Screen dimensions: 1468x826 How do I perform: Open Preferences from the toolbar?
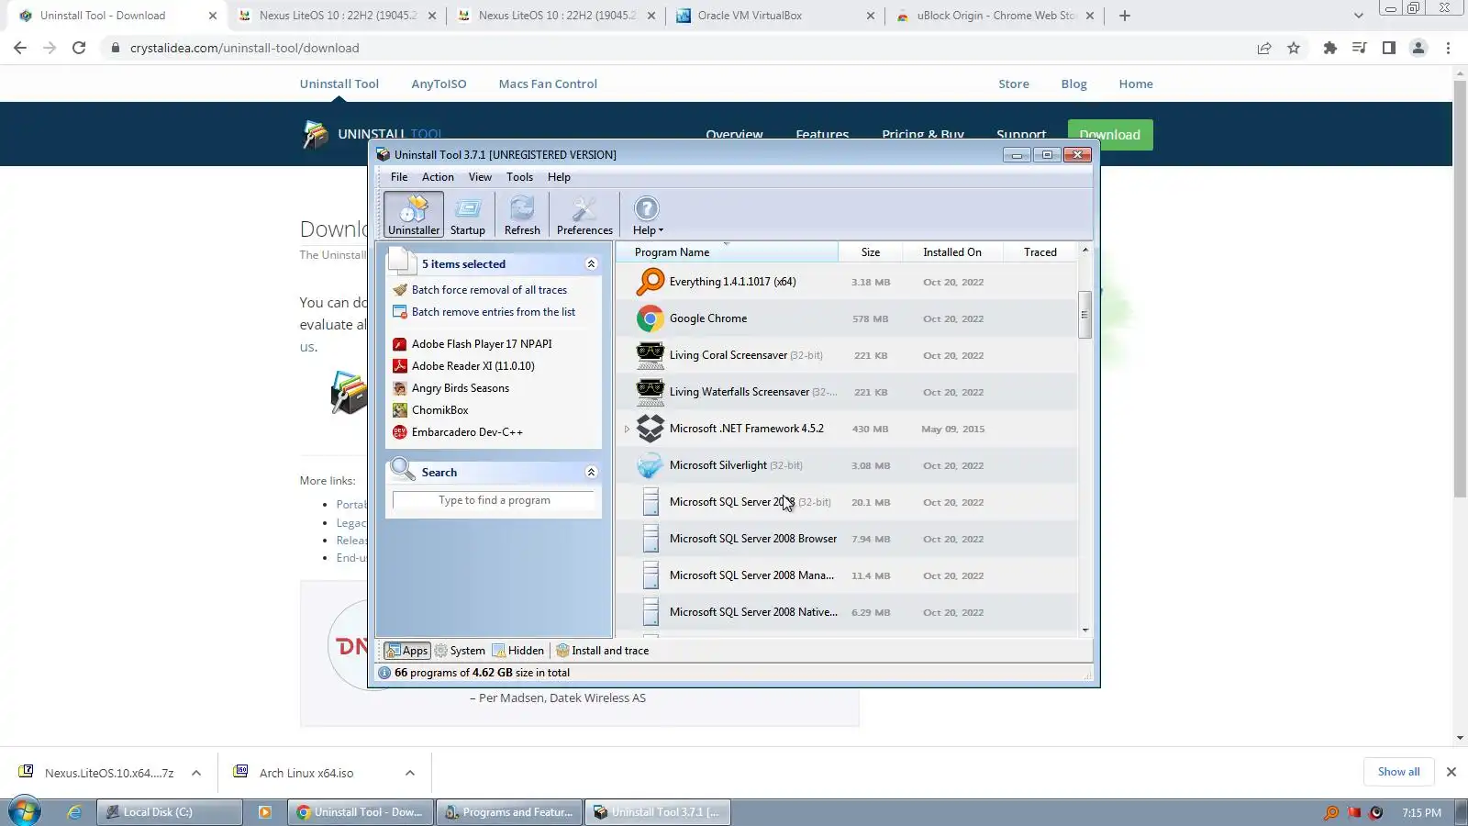(x=584, y=215)
